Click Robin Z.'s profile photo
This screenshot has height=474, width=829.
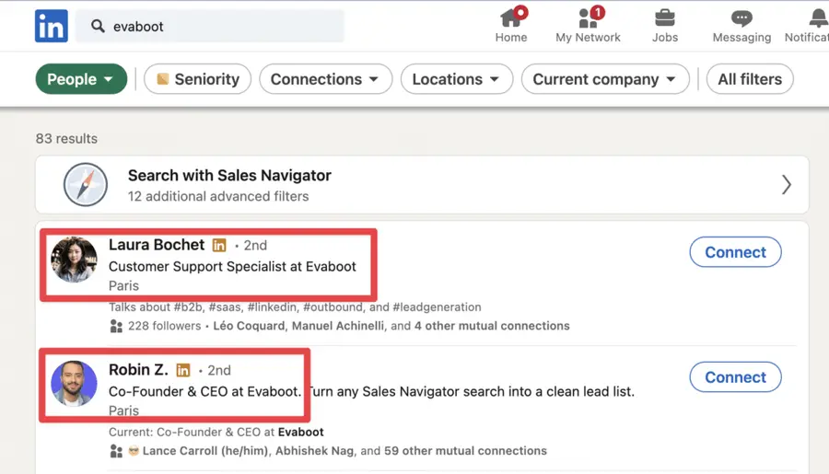[x=74, y=384]
